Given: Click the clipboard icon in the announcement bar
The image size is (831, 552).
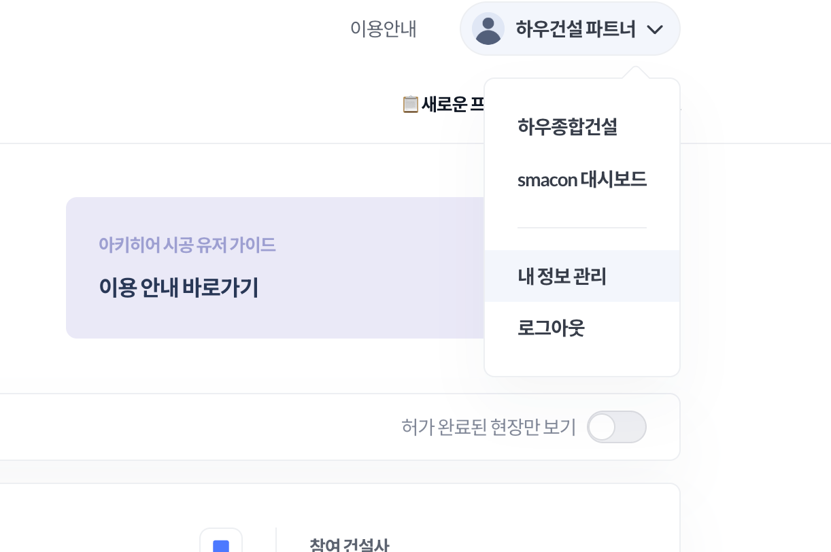Looking at the screenshot, I should (x=410, y=105).
